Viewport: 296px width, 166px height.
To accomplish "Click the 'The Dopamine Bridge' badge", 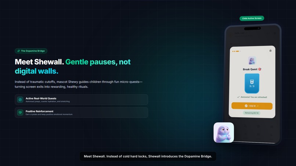I will click(31, 51).
